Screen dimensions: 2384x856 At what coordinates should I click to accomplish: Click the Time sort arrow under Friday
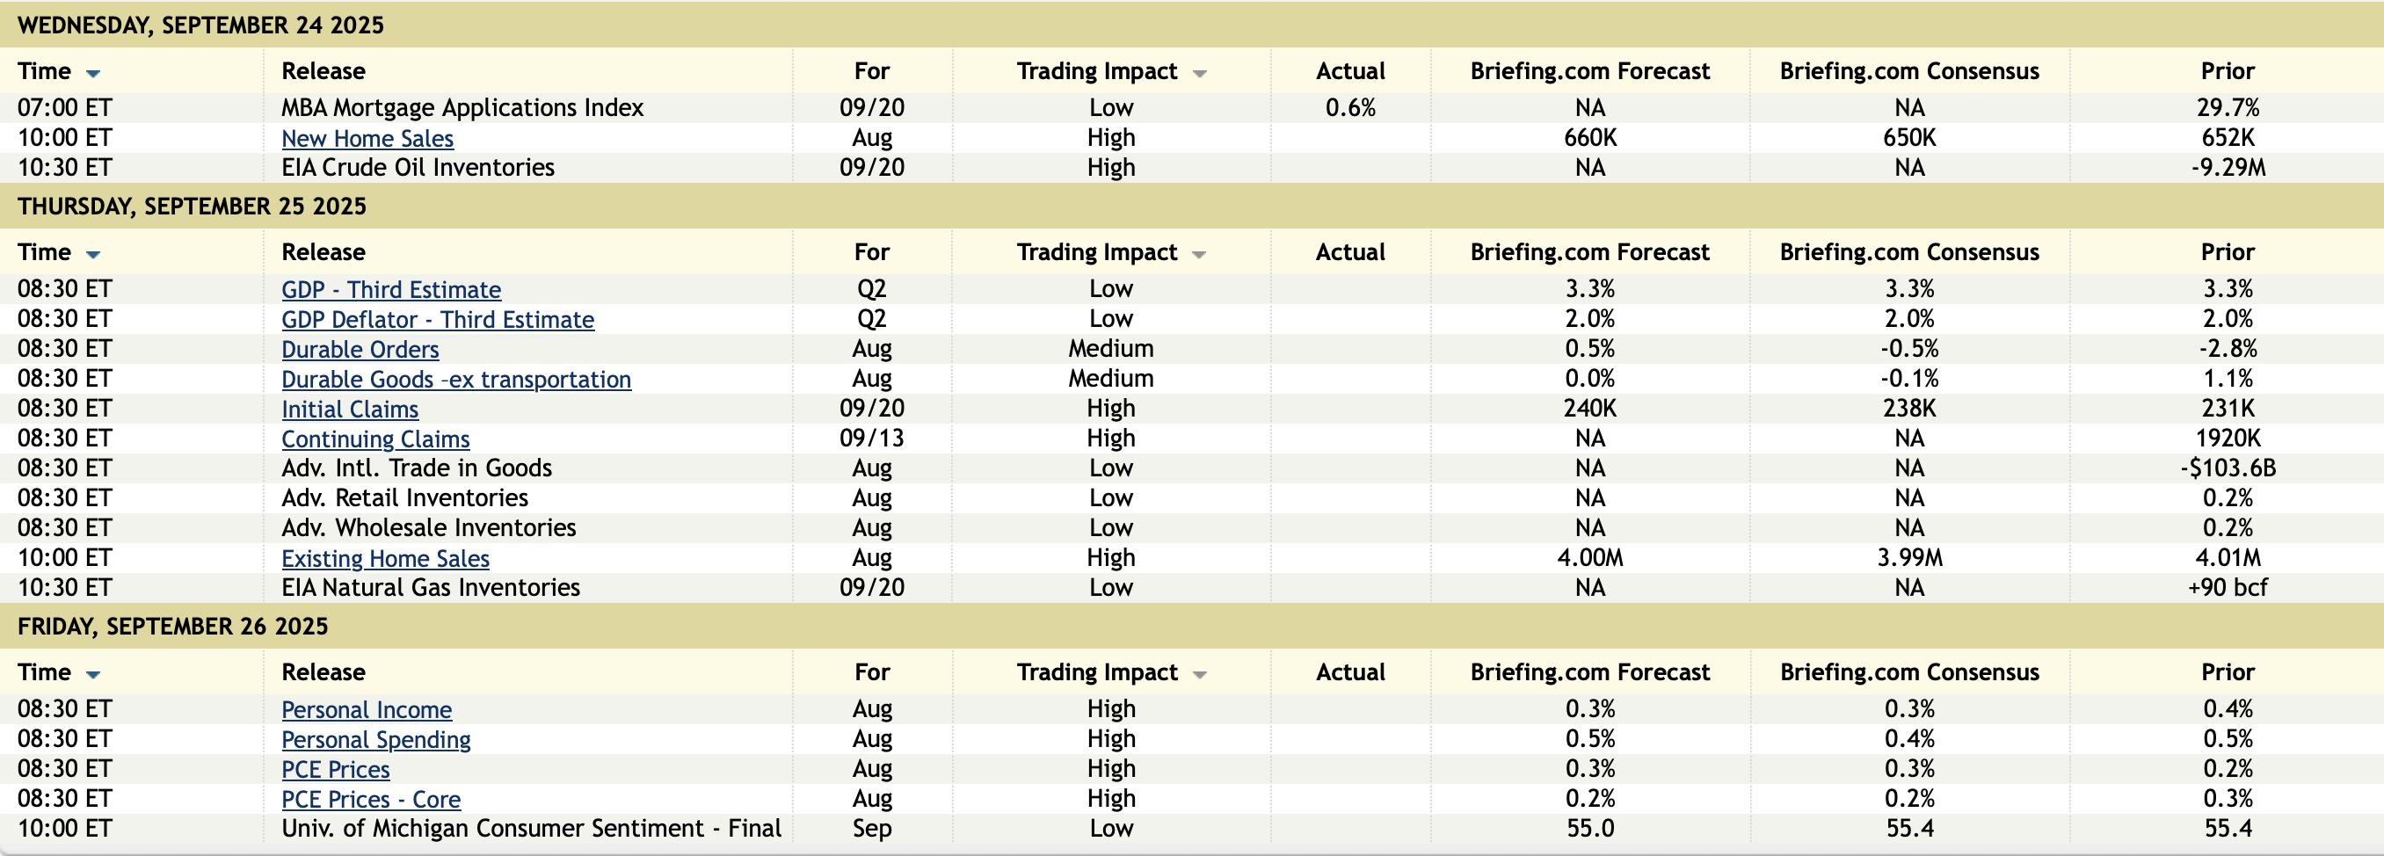(92, 675)
